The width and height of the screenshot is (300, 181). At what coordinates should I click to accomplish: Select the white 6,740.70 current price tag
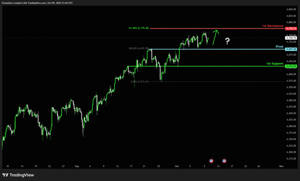(x=292, y=38)
